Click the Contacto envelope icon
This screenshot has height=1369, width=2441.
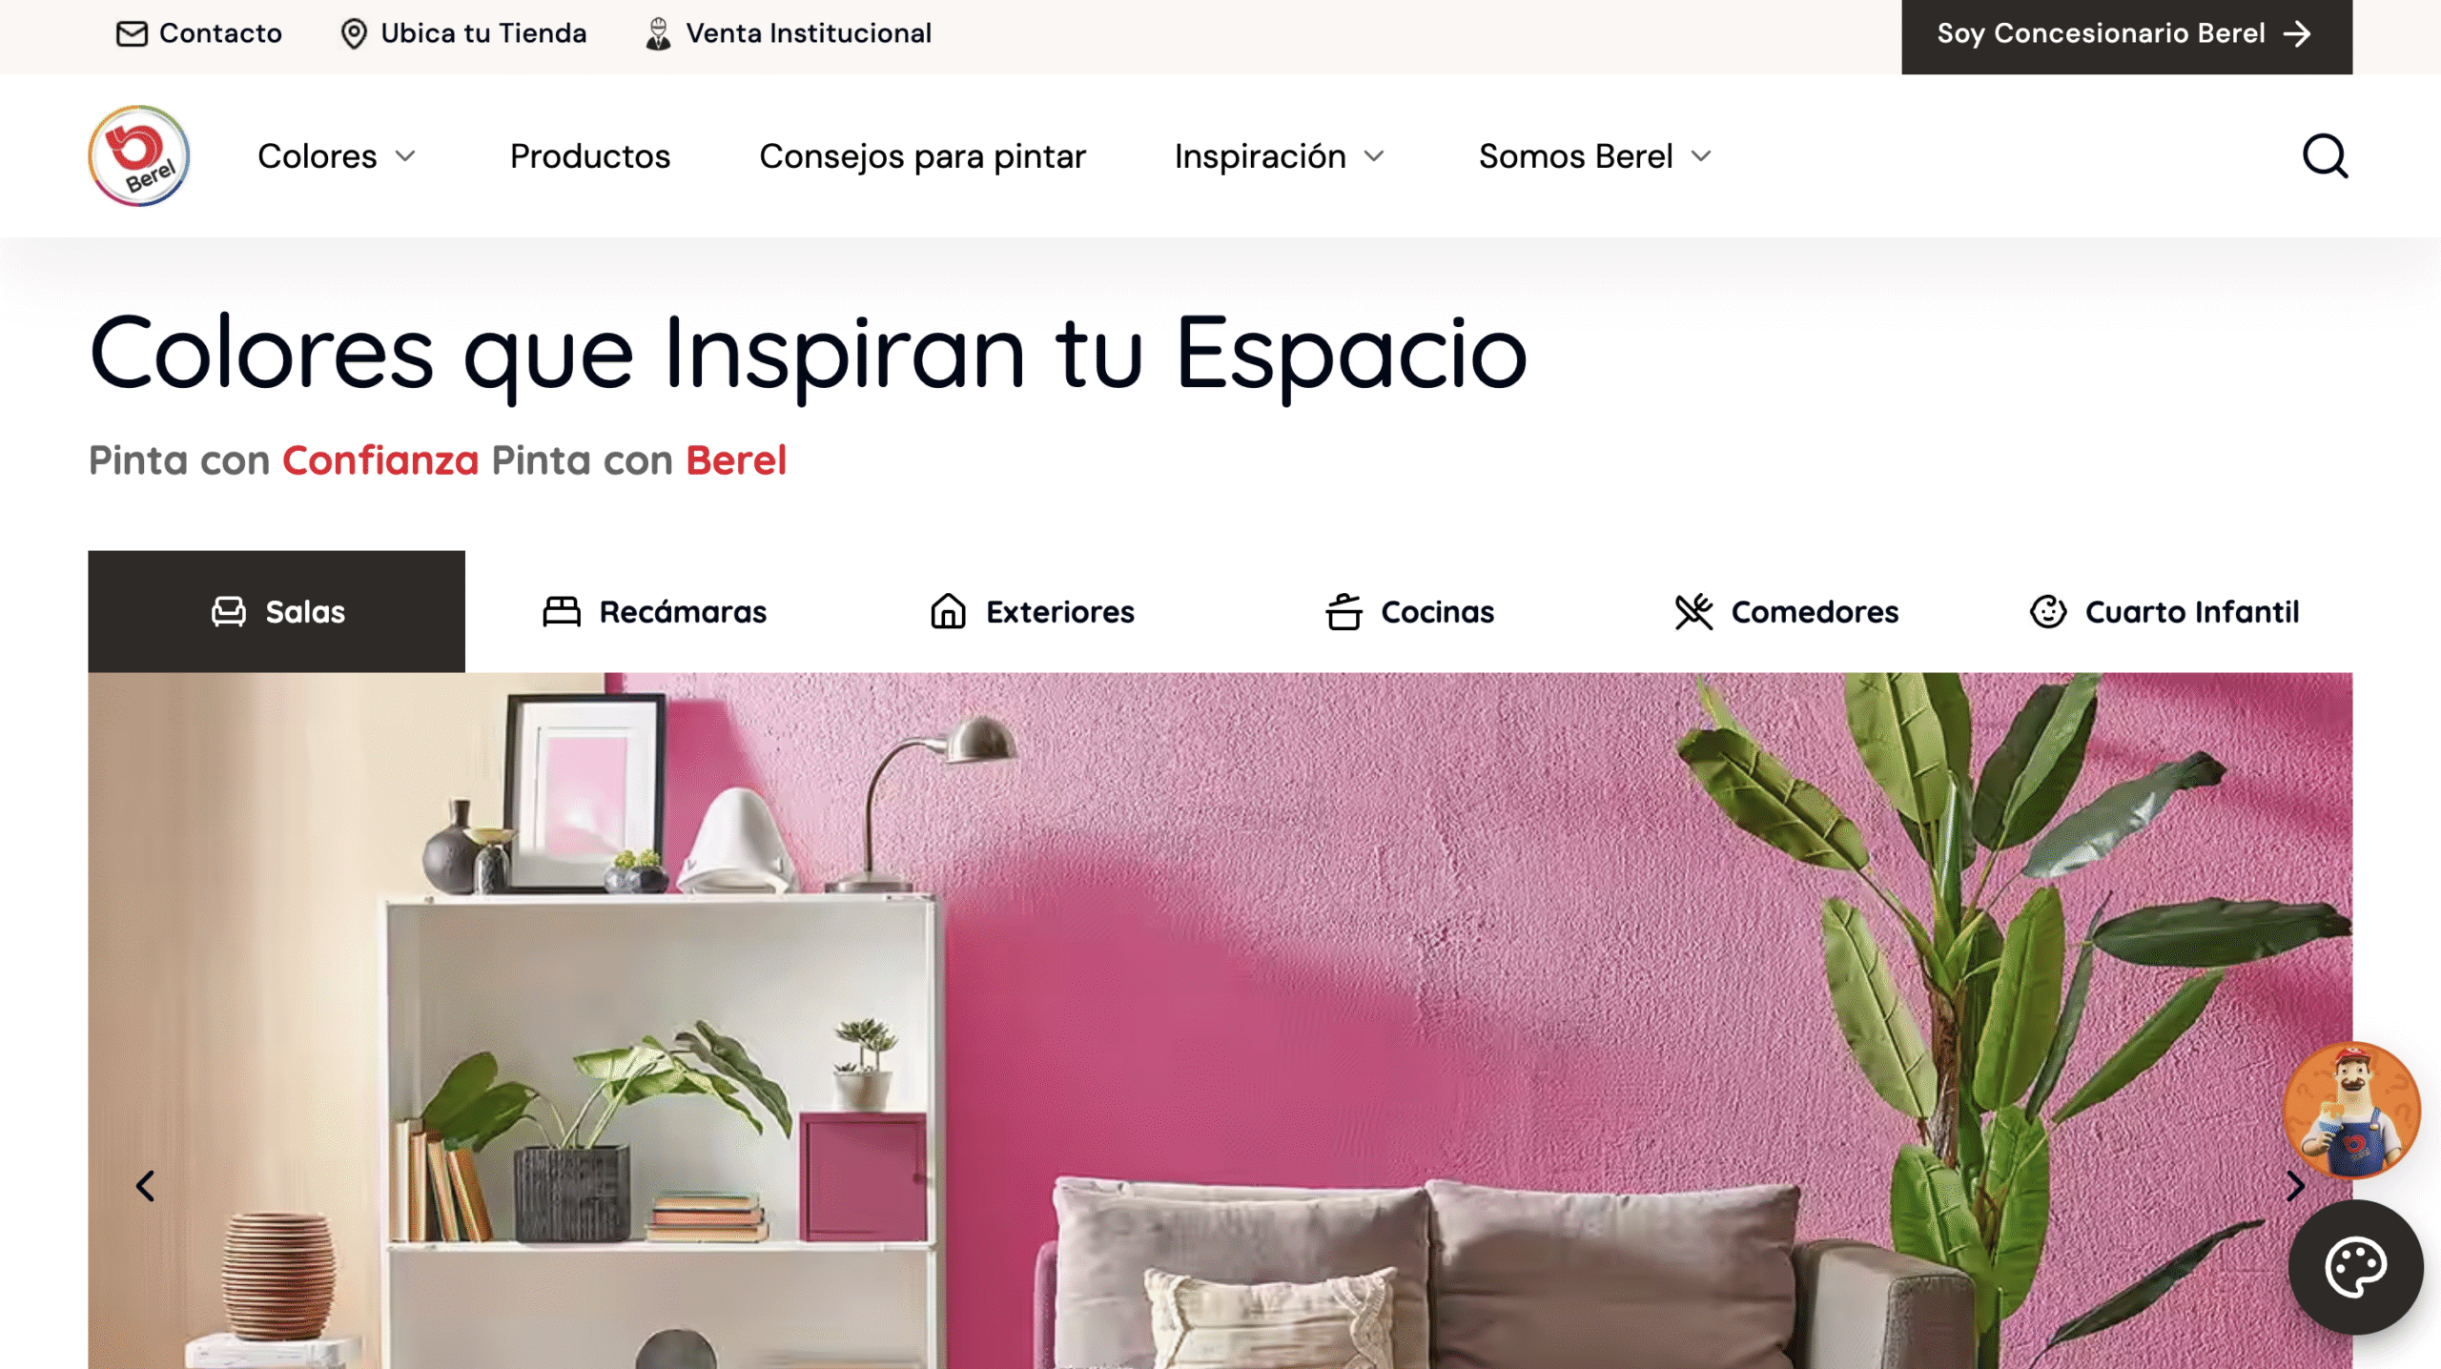coord(132,33)
